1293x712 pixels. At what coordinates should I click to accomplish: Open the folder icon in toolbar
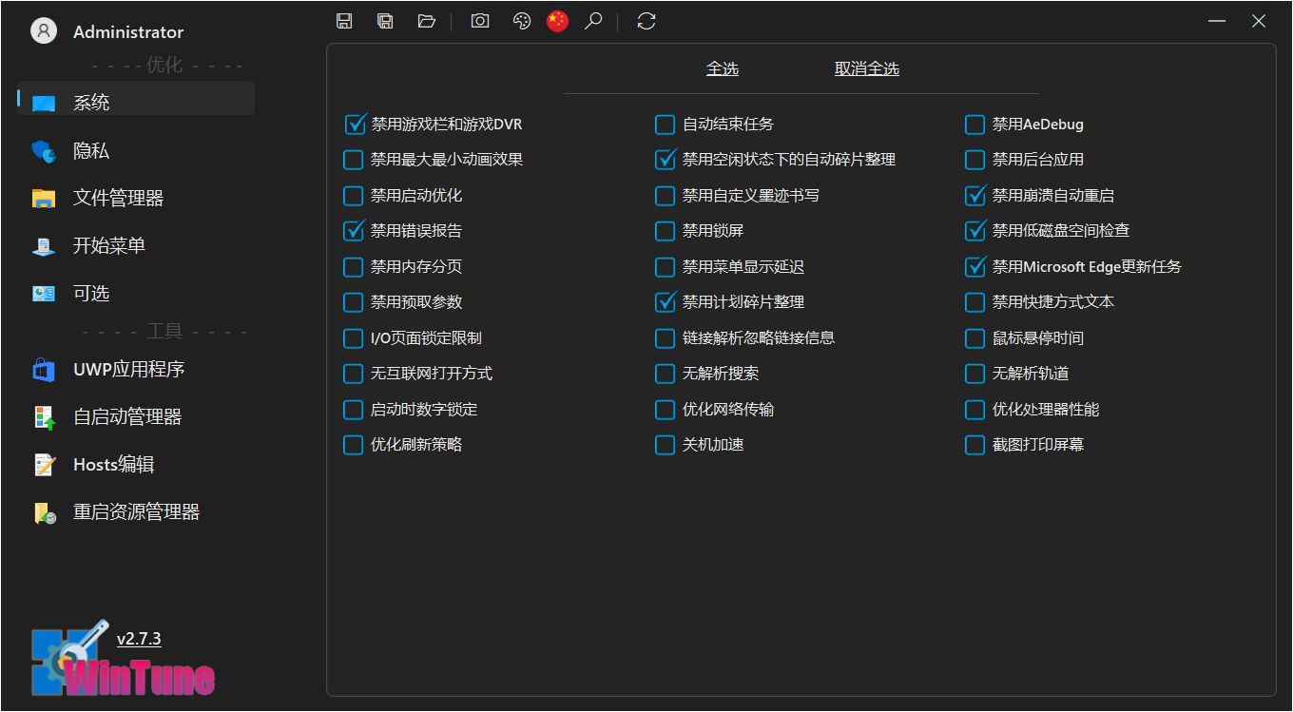(x=426, y=21)
